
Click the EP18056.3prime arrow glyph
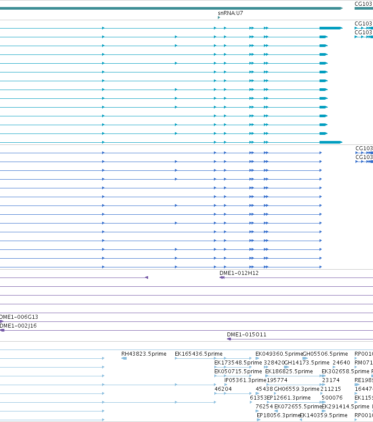259,420
